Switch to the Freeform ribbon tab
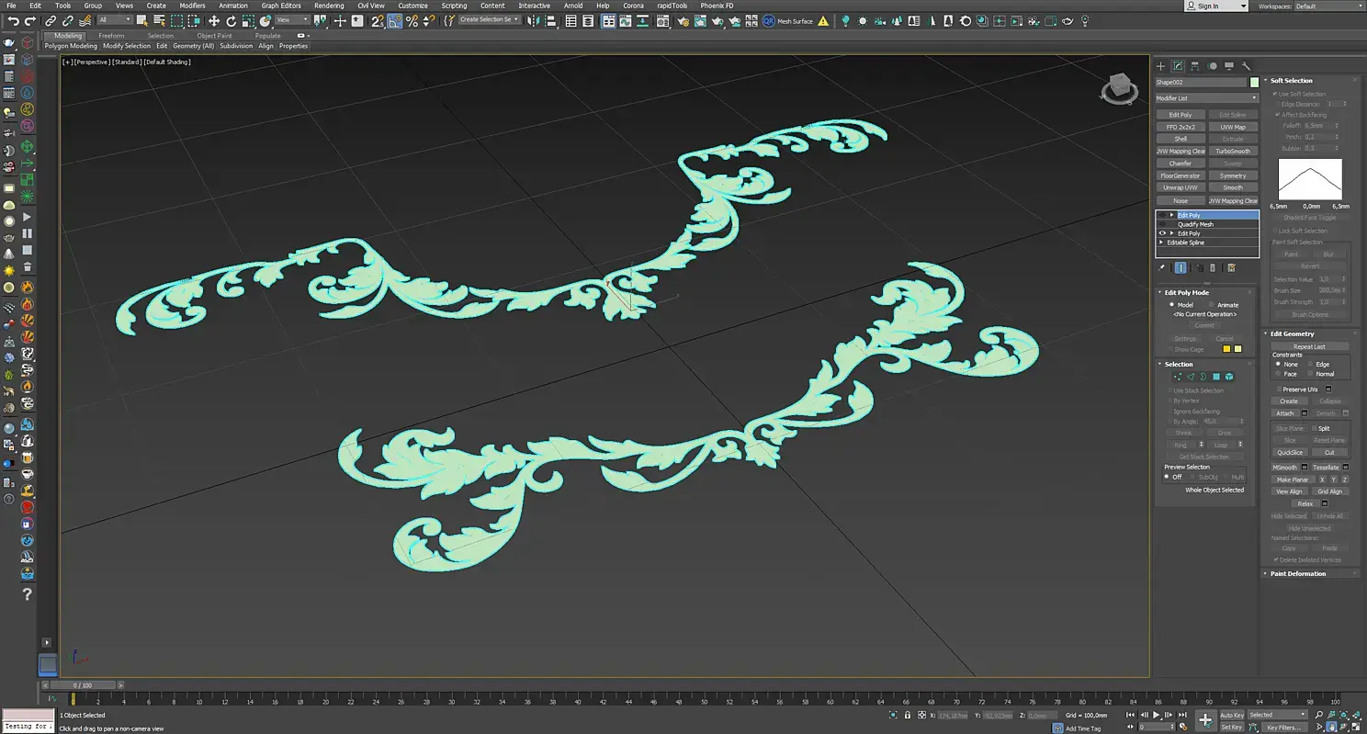This screenshot has height=734, width=1367. (x=111, y=36)
